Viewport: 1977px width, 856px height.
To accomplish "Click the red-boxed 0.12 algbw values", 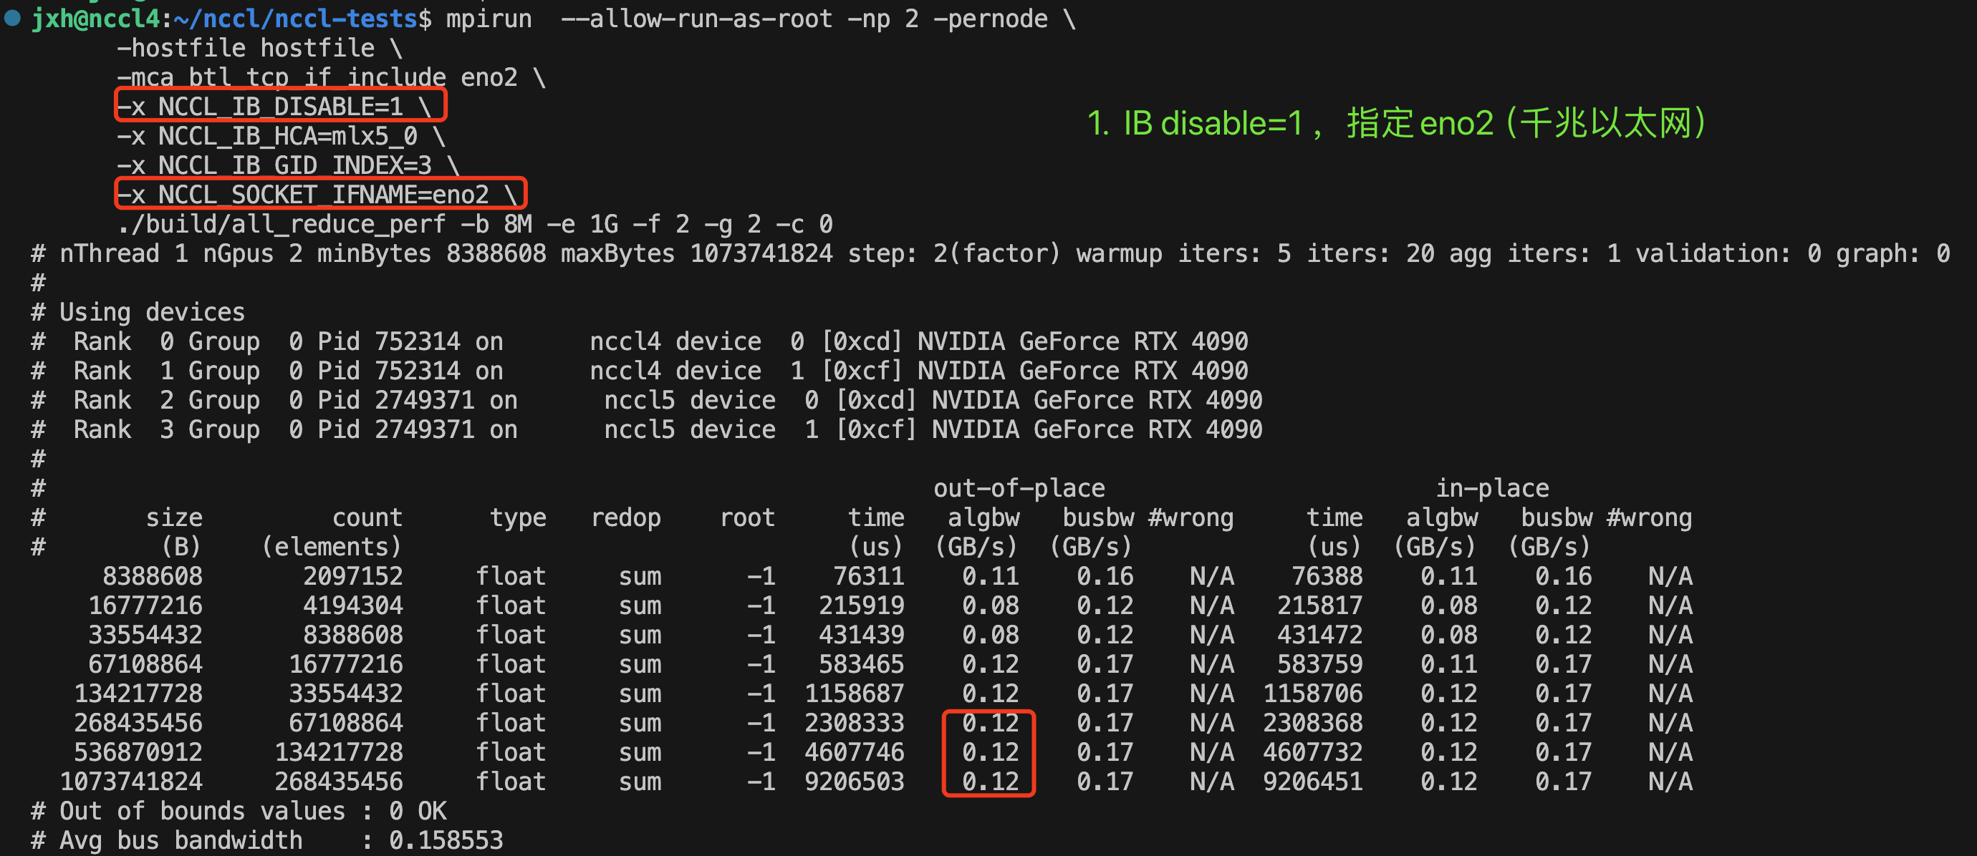I will tap(988, 752).
